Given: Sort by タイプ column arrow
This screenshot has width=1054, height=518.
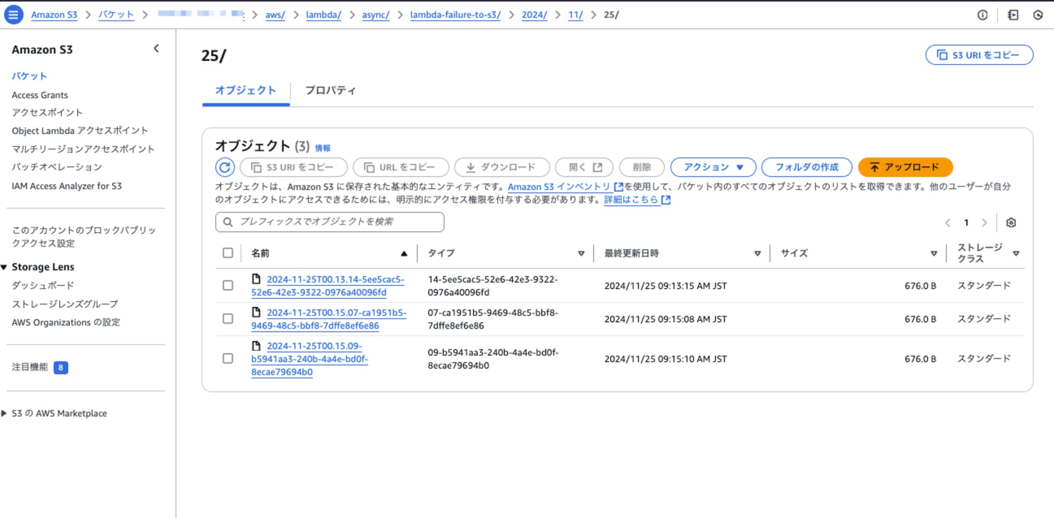Looking at the screenshot, I should [x=581, y=254].
